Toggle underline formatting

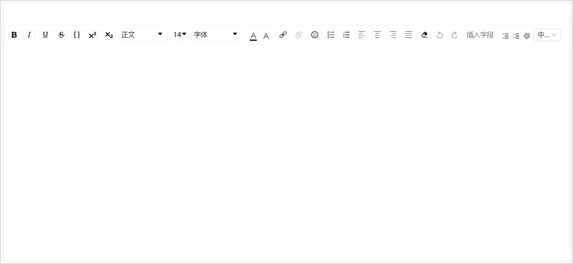46,35
